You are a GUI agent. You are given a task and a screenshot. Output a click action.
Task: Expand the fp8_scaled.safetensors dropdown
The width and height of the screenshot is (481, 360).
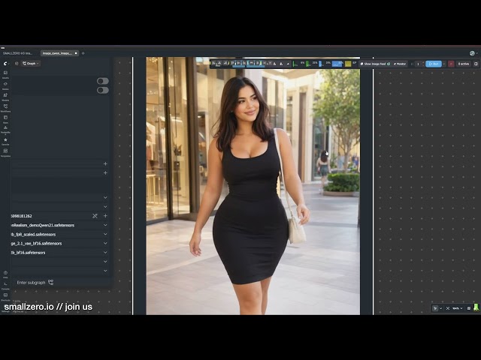(105, 234)
